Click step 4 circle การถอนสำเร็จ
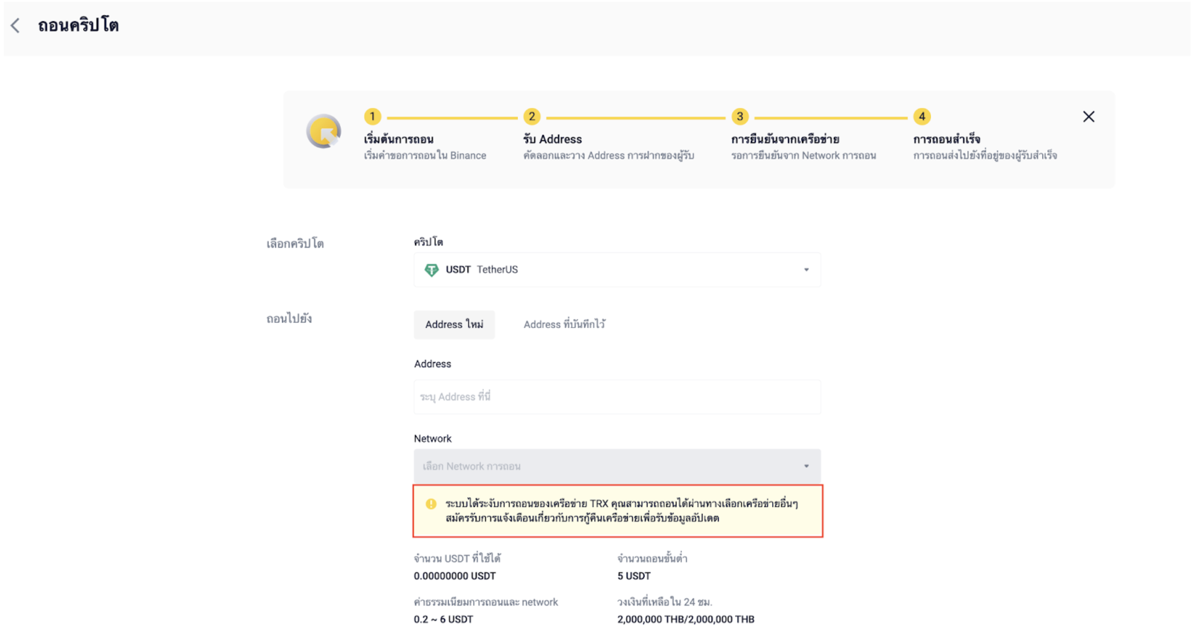Image resolution: width=1197 pixels, height=643 pixels. point(921,117)
